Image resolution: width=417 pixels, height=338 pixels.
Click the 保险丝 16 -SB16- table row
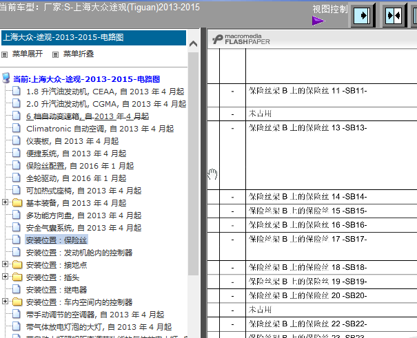coord(312,225)
